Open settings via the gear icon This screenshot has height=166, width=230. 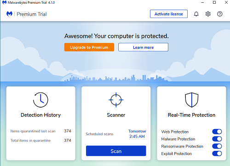coord(208,14)
